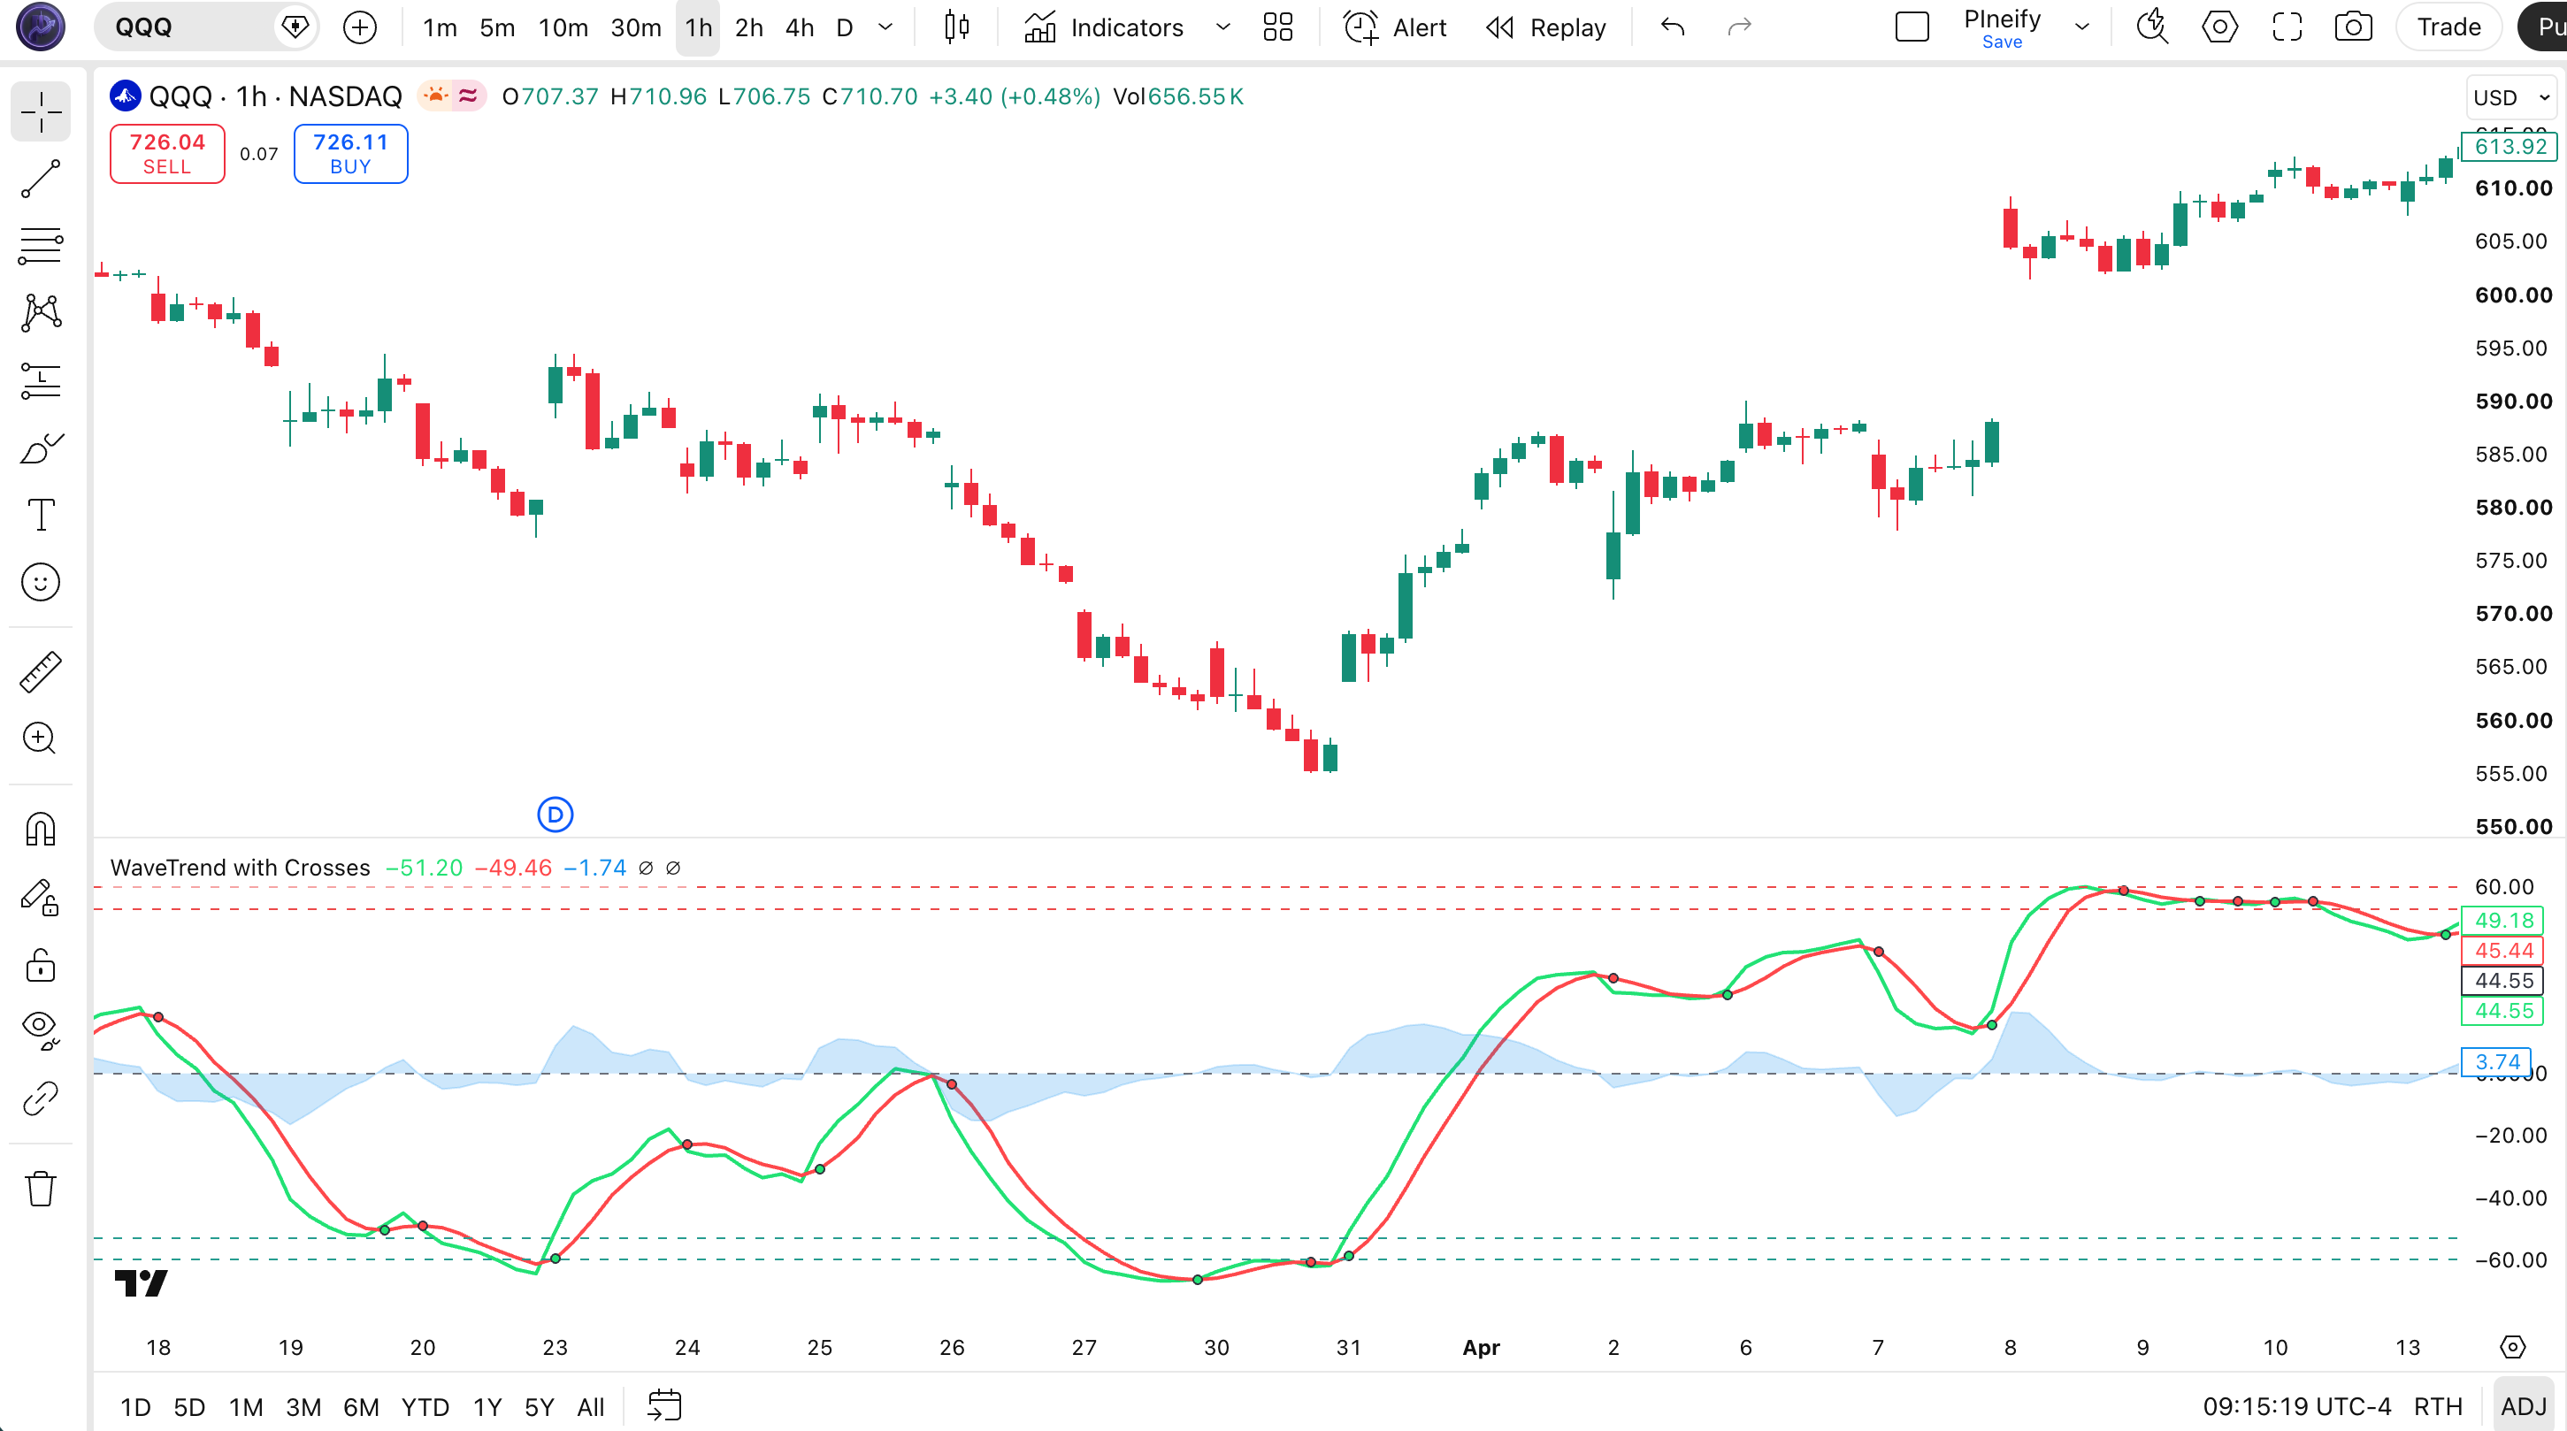
Task: Select the crosshair cursor tool
Action: 41,111
